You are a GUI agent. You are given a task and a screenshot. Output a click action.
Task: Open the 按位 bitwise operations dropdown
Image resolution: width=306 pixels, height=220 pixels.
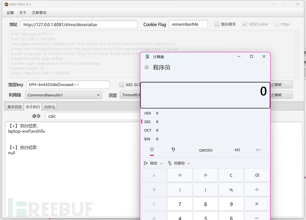[153, 163]
